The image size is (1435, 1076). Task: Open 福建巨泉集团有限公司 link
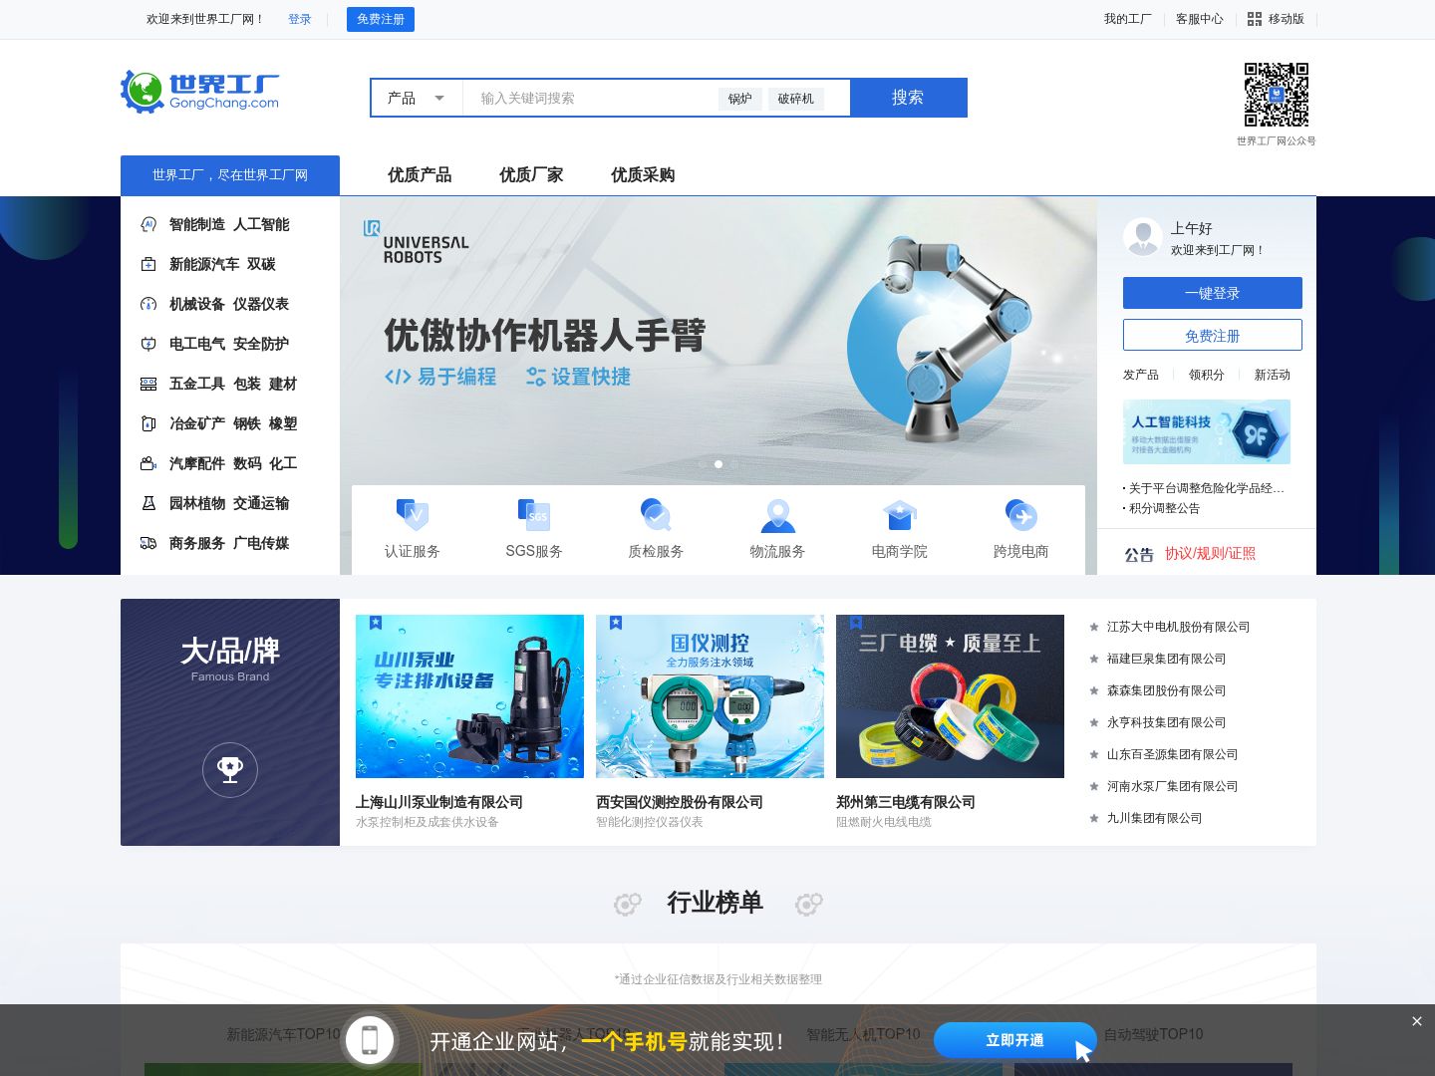click(x=1166, y=659)
